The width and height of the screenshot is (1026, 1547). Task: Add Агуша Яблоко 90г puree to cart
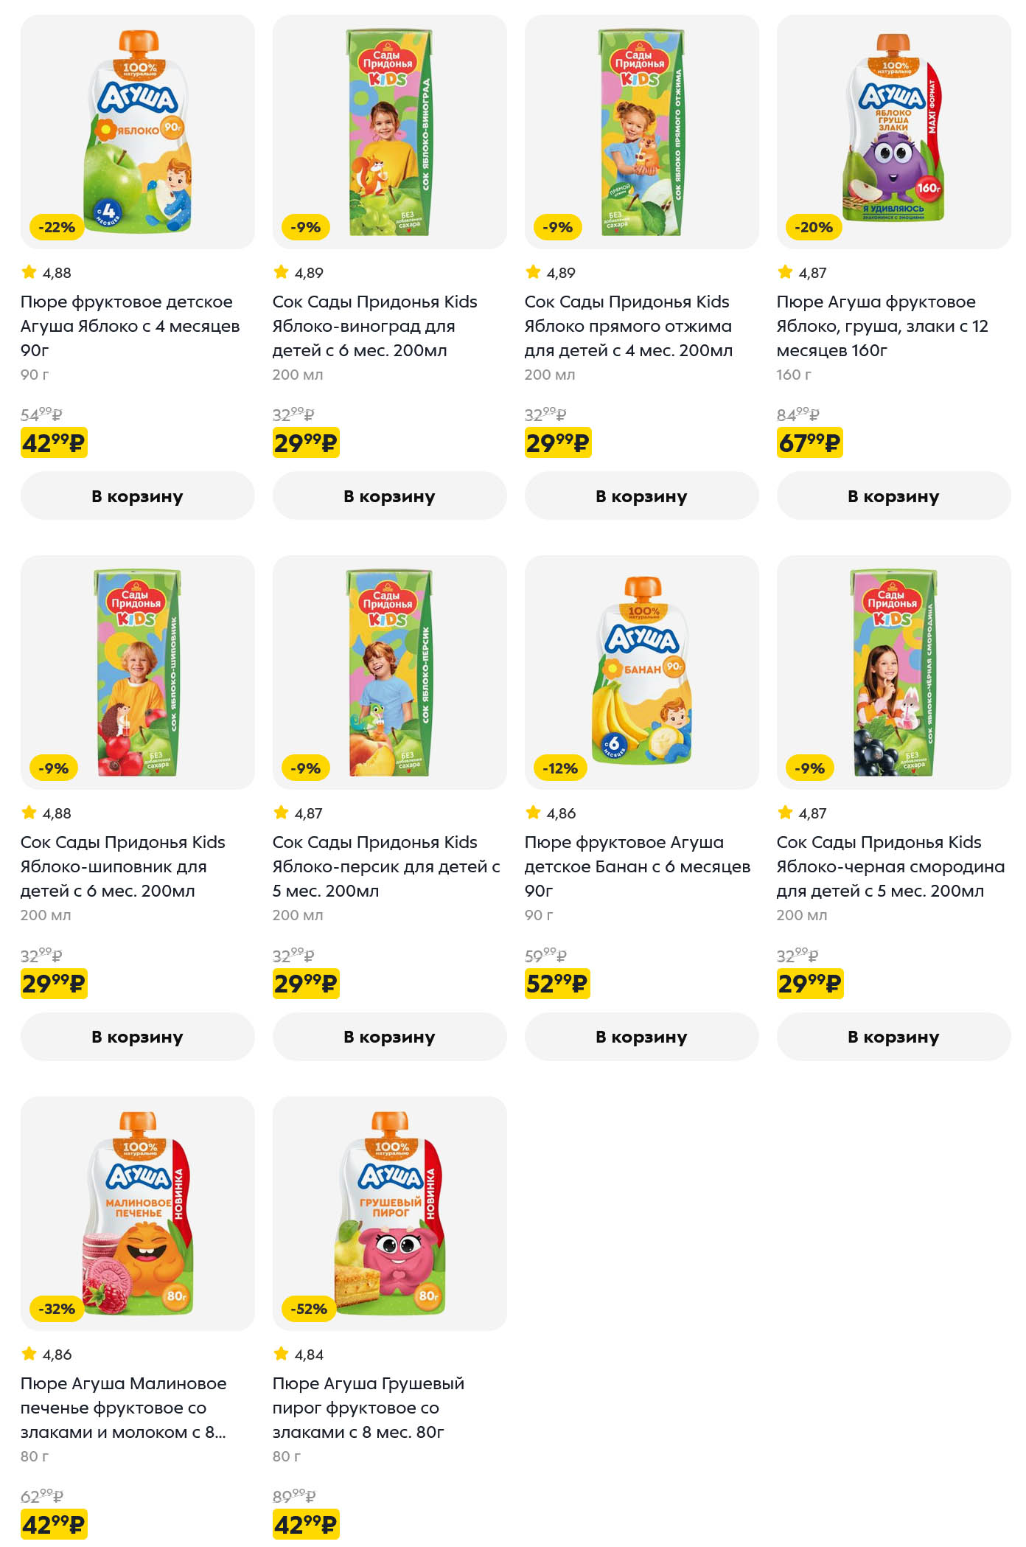[x=137, y=496]
